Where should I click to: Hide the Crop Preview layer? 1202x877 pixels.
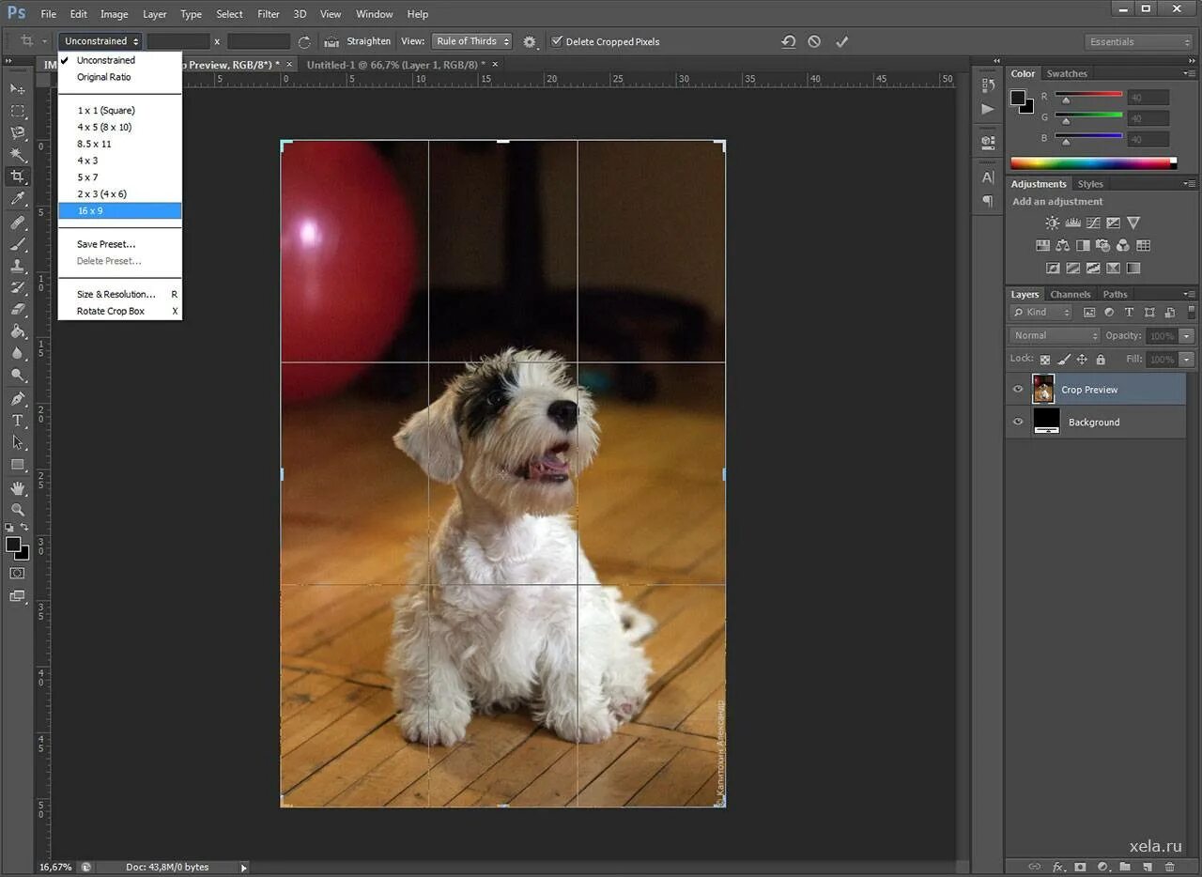[x=1018, y=390]
